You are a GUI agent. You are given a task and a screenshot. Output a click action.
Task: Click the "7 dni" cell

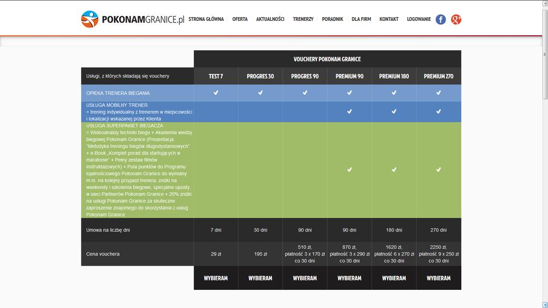[x=216, y=230]
